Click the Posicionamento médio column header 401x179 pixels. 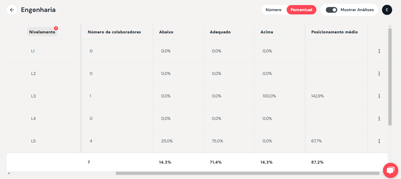pos(335,32)
